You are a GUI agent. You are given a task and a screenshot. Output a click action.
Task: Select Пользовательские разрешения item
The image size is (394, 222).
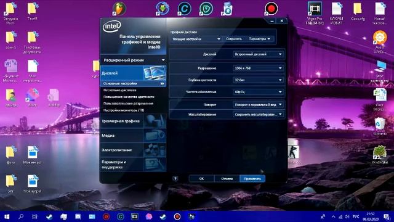coord(128,104)
